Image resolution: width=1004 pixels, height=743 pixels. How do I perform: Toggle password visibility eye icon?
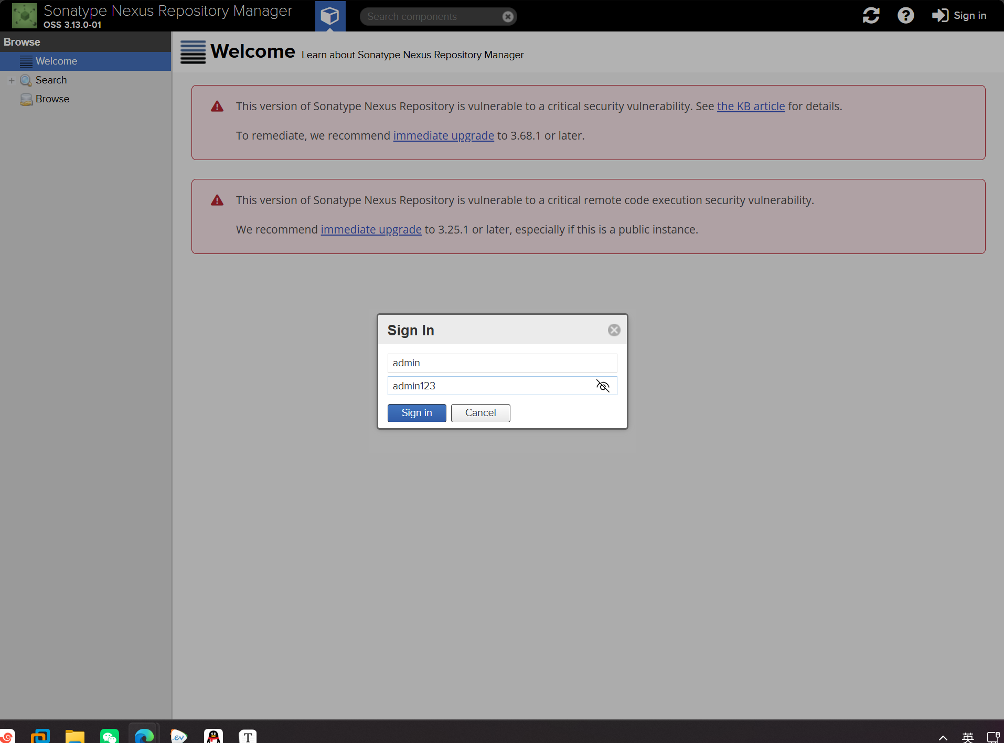[603, 386]
